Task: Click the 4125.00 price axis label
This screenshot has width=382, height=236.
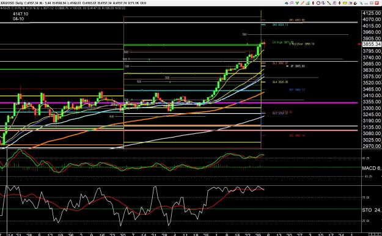Action: pos(372,13)
